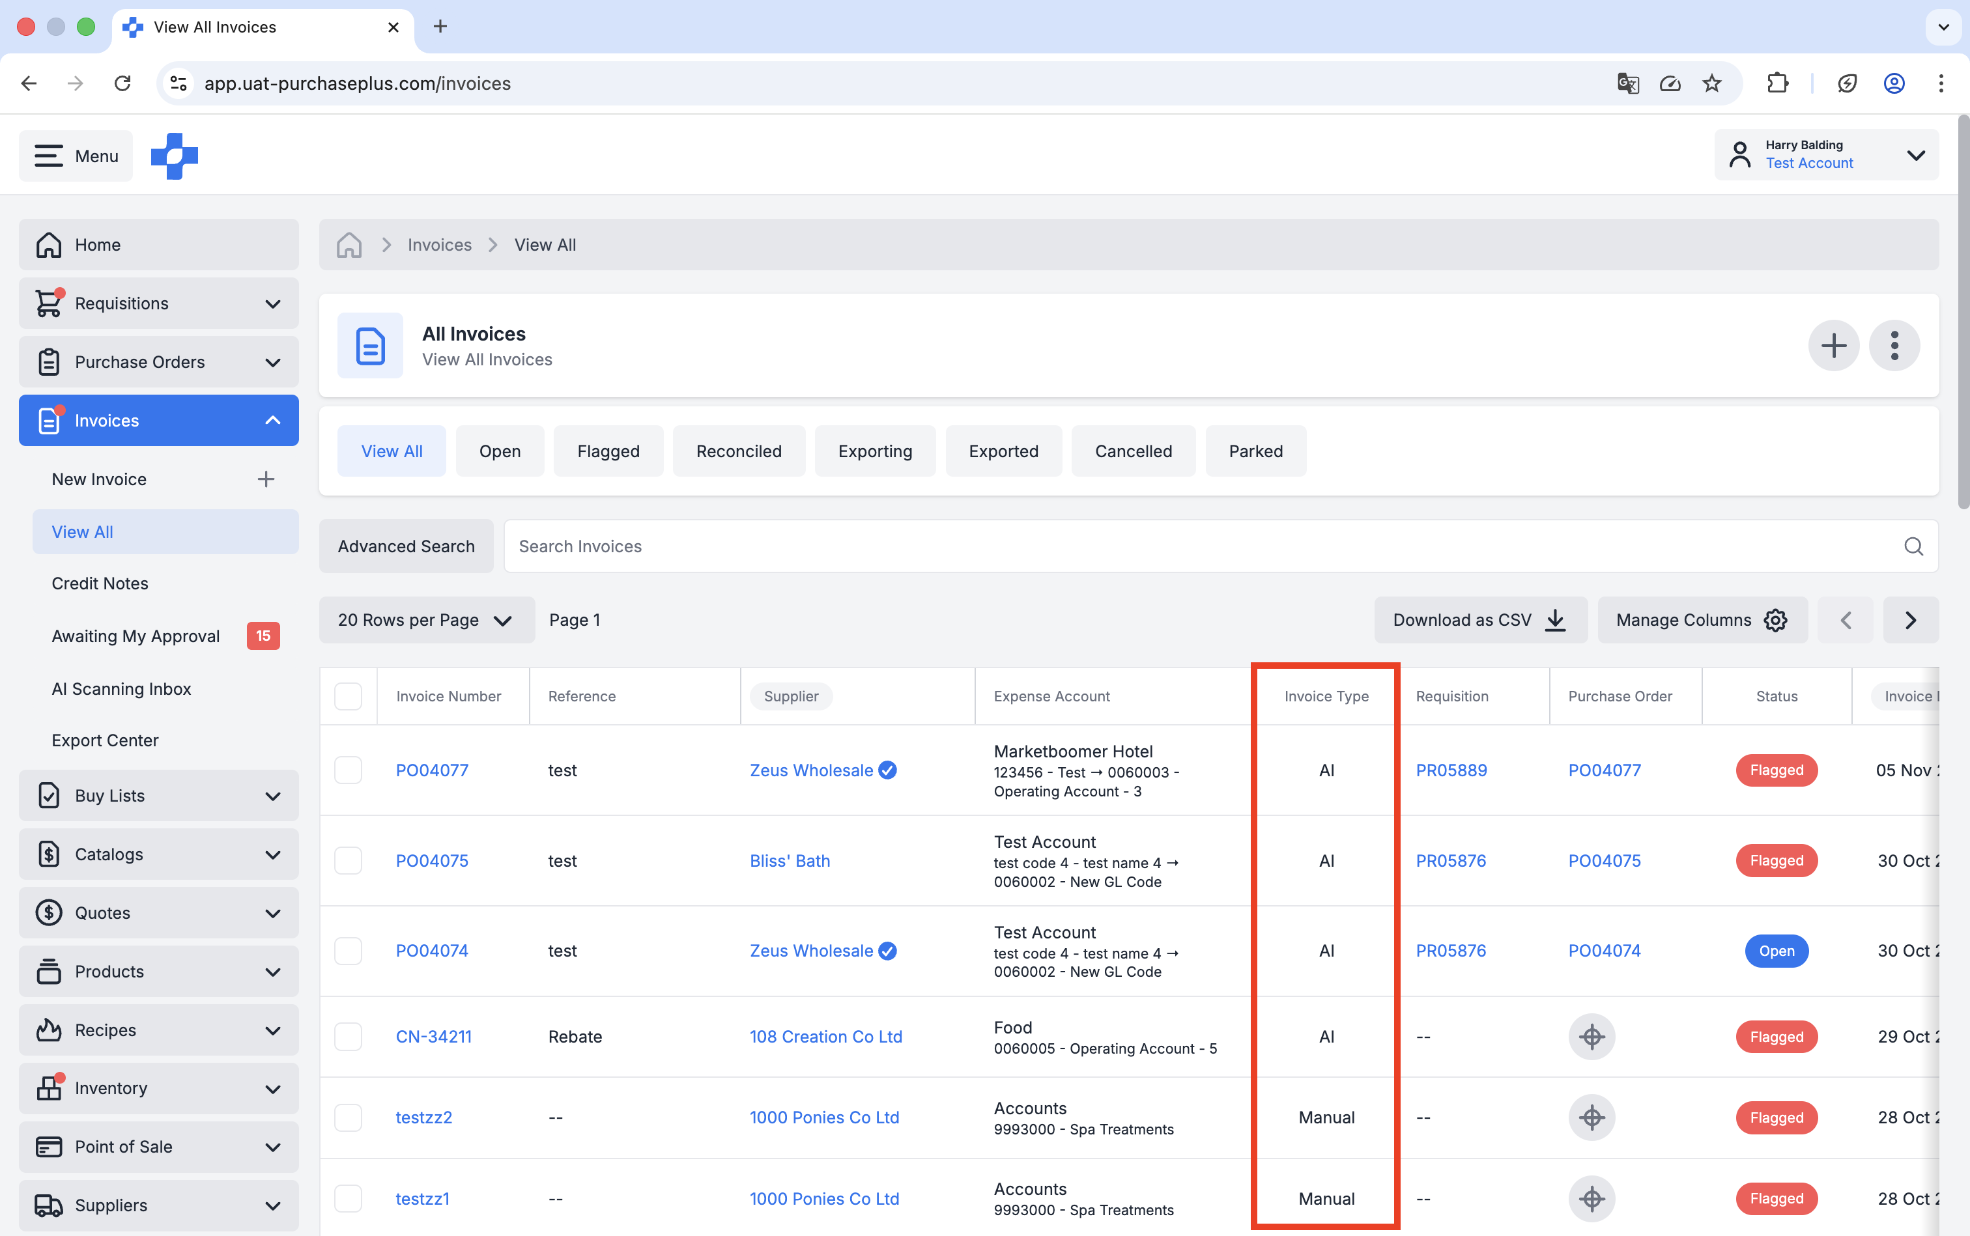
Task: Click the crosshair icon on CN-34211 row
Action: coord(1592,1035)
